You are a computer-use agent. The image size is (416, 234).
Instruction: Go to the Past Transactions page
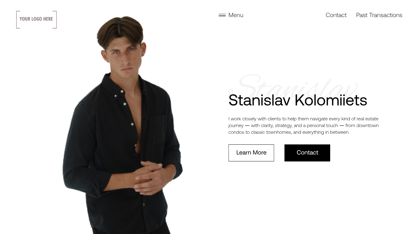379,15
